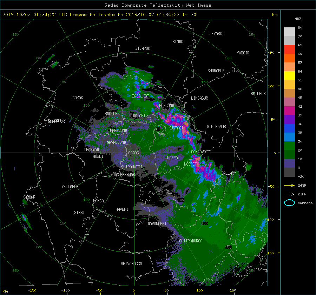Click the YELLAPUR city label
Viewport: 316px width, 295px height.
coord(70,187)
